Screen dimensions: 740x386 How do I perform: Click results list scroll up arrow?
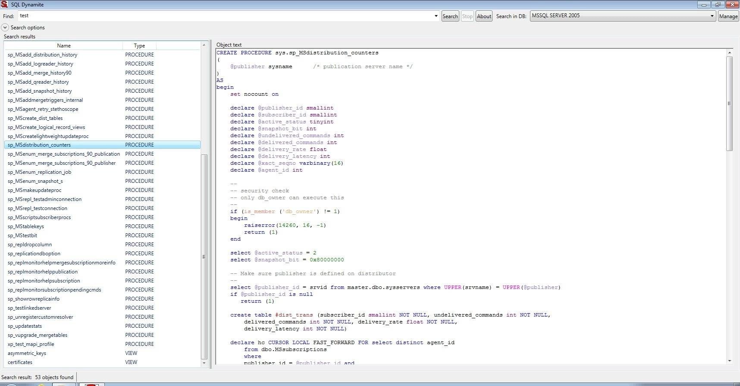tap(204, 45)
